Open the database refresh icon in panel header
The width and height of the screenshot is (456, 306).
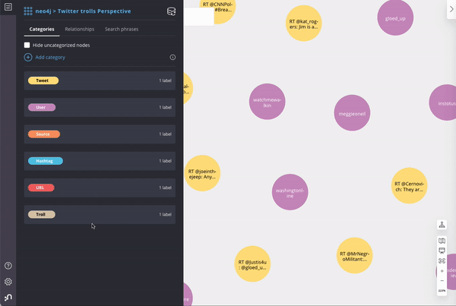point(171,11)
